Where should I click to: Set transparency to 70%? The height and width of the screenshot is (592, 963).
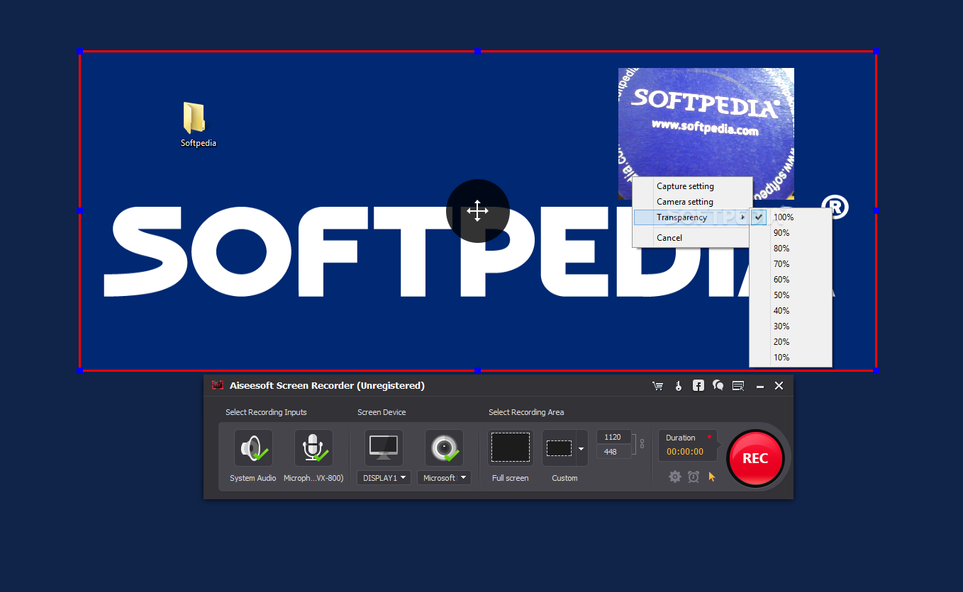click(x=790, y=264)
